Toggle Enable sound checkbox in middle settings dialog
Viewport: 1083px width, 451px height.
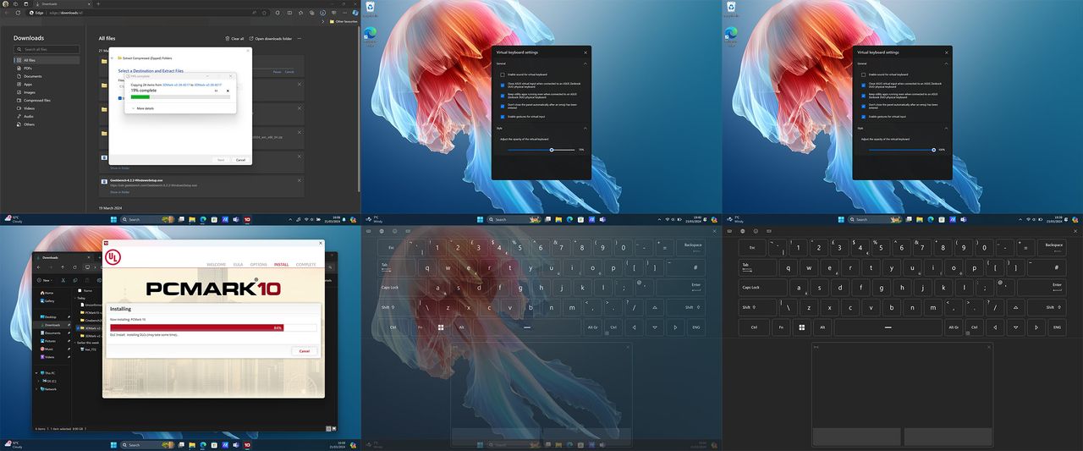502,74
